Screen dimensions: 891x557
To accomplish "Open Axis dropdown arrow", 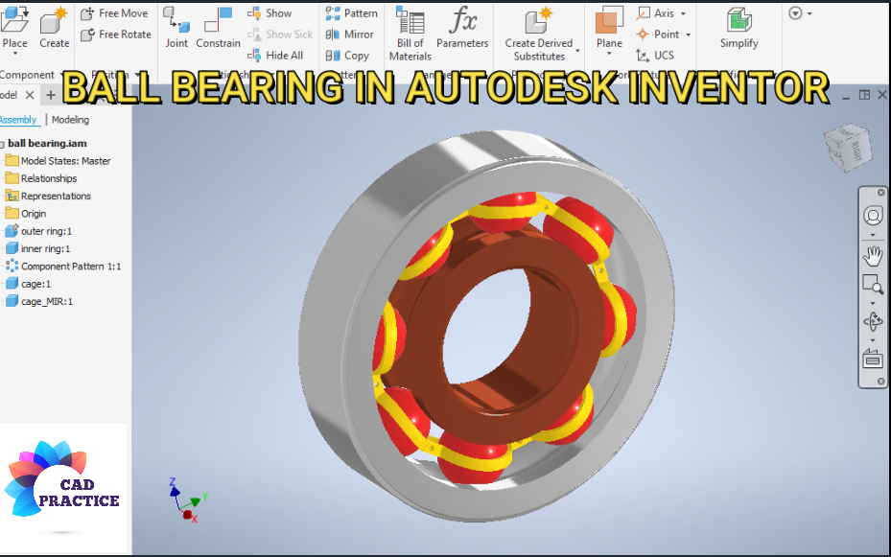I will [683, 13].
